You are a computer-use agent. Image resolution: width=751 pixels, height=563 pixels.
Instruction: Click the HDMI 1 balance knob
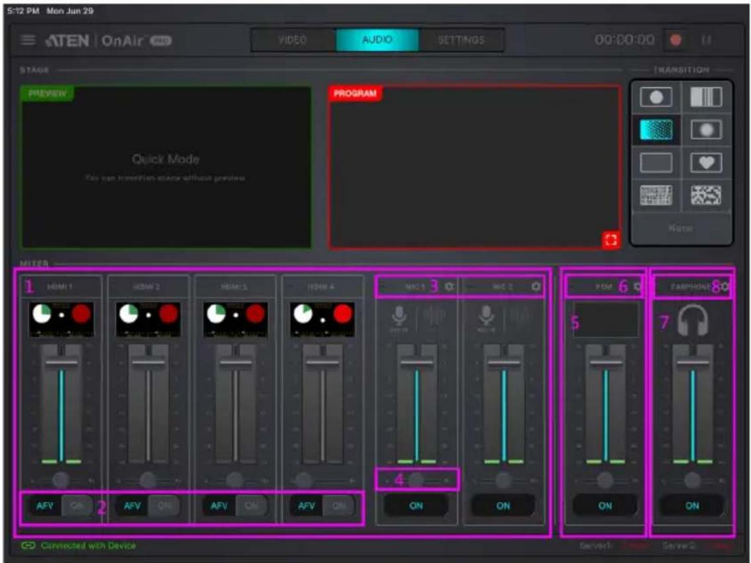coord(61,480)
